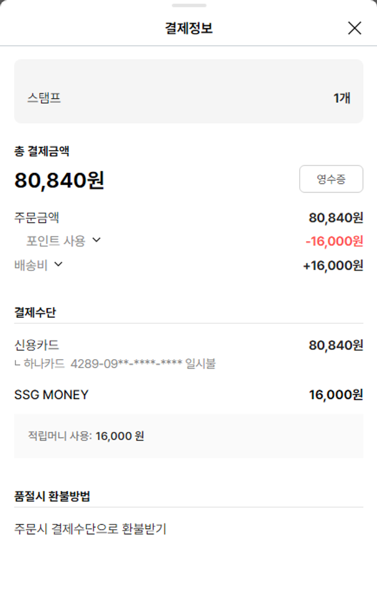Image resolution: width=377 pixels, height=589 pixels.
Task: Click the large 80,840원 total amount
Action: coord(59,180)
